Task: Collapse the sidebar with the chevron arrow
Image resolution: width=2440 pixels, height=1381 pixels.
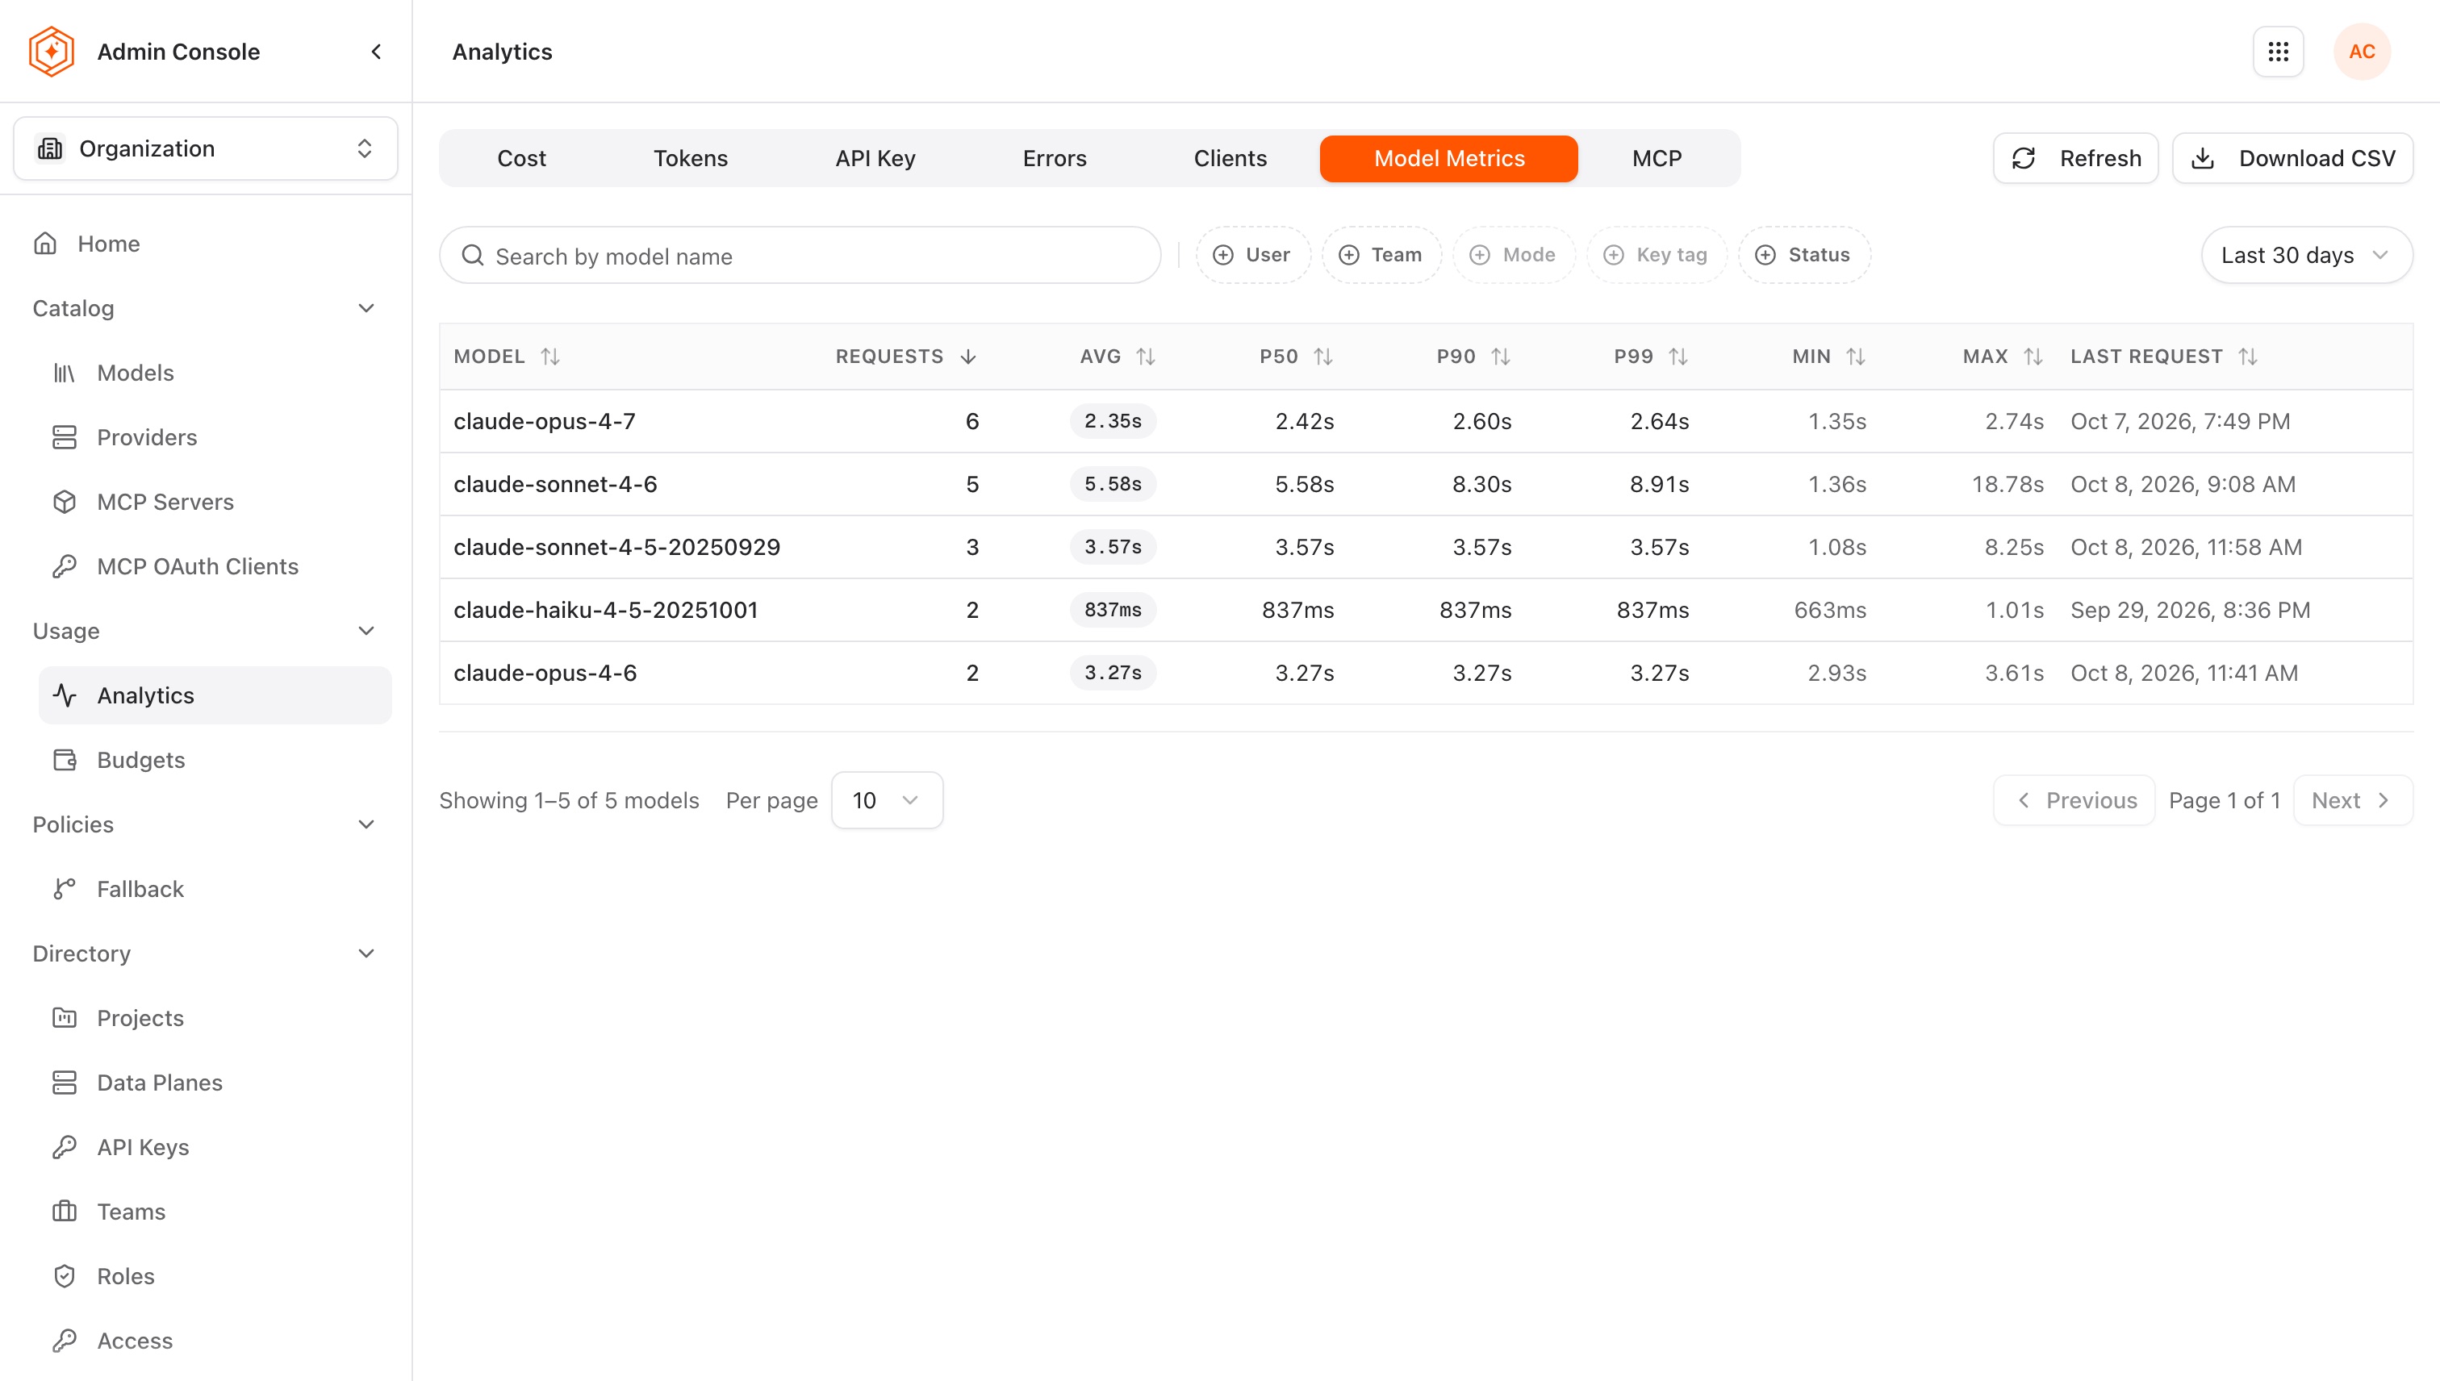Action: [x=377, y=51]
